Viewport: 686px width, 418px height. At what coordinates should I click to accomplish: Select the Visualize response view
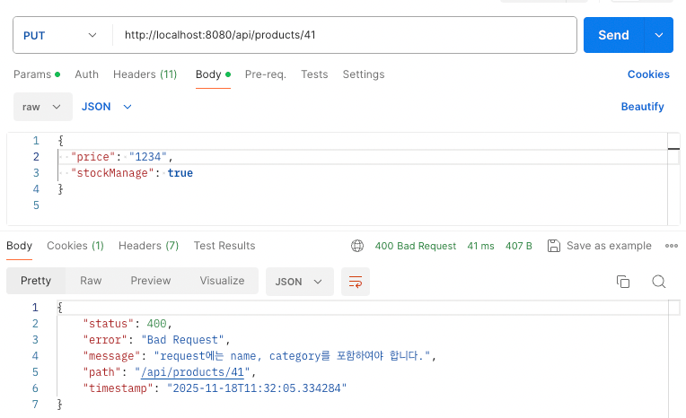222,281
